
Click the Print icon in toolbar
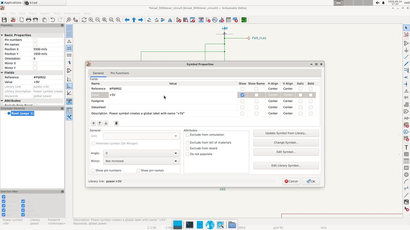click(29, 20)
